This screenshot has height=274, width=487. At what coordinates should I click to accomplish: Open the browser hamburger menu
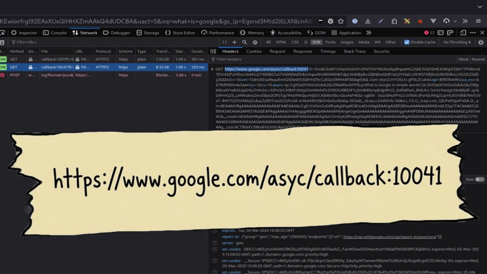479,21
